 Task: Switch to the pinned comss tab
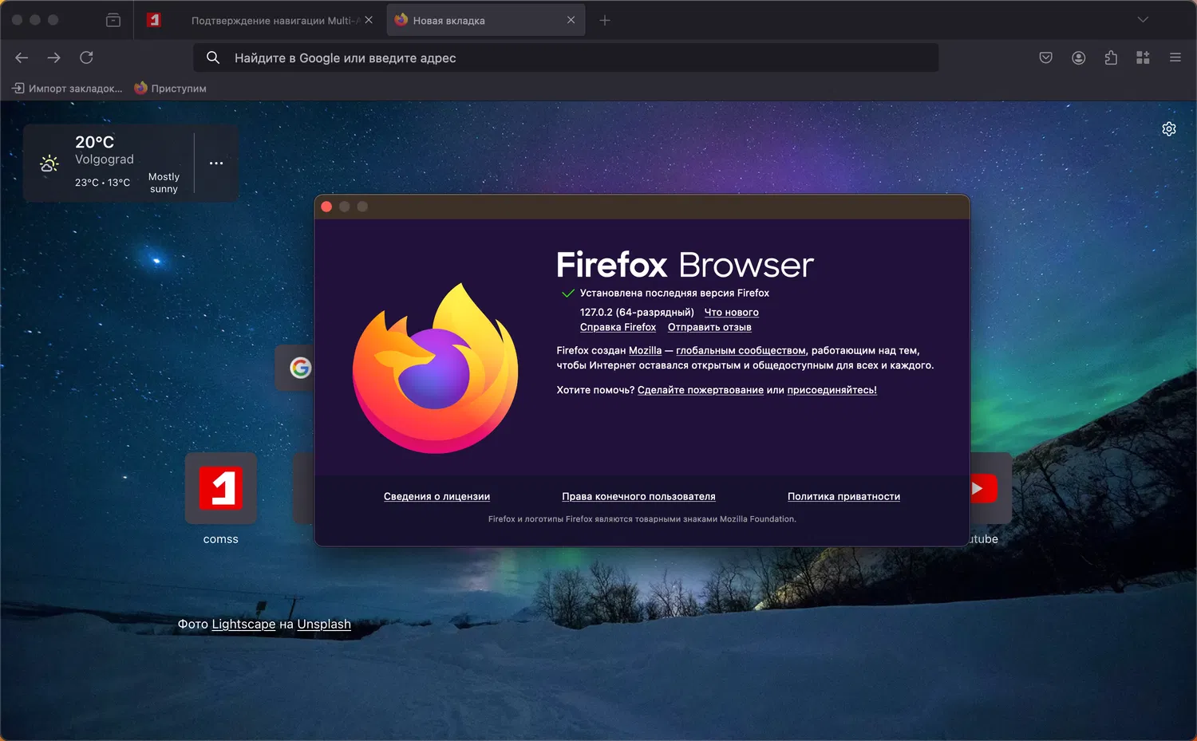[x=154, y=20]
